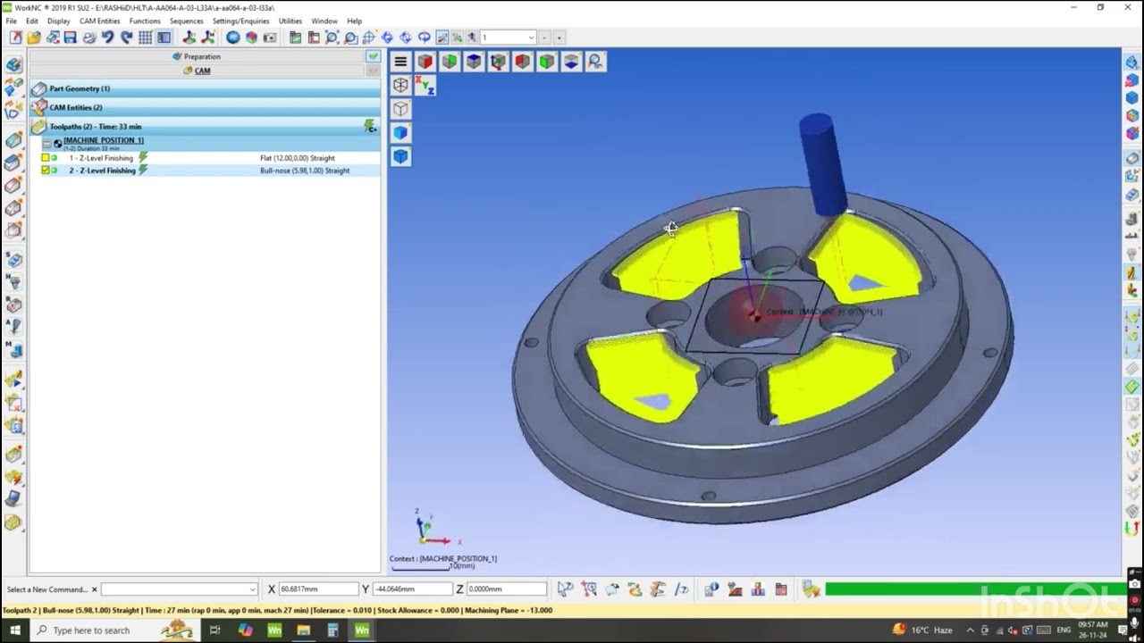Click the hamburger menu icon in the viewport
Viewport: 1144px width, 643px height.
(400, 62)
